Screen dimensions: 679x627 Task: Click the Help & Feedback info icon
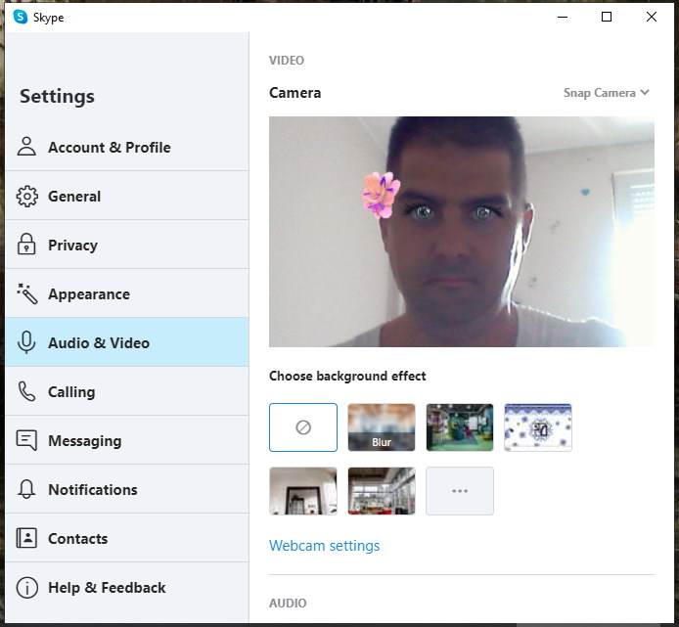27,587
